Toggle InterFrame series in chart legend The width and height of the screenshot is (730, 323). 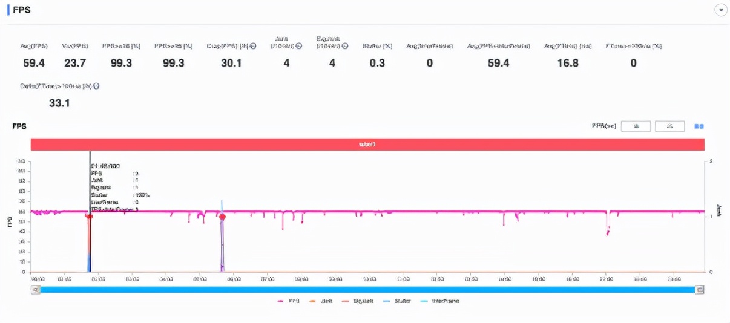(x=439, y=301)
